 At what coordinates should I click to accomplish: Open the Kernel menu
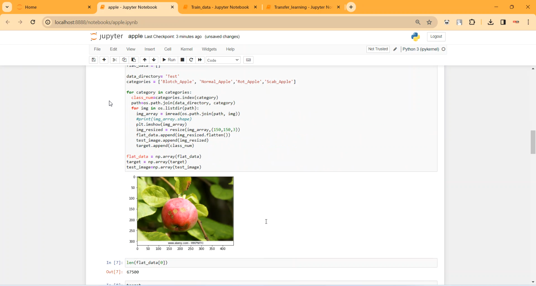pos(186,49)
